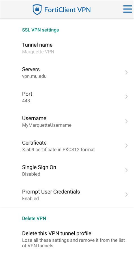Click the FortiClient VPN title text
Screen dimensions: 134x266
(67, 10)
